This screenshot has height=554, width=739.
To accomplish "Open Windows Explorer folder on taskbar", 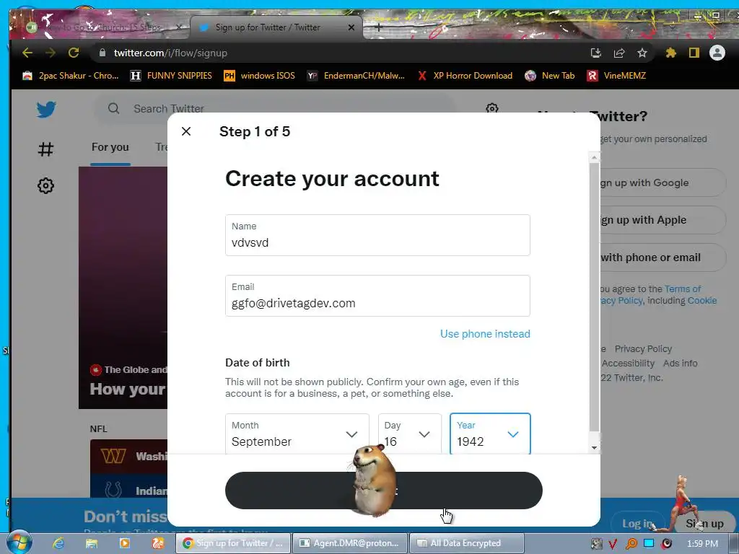I will click(92, 543).
